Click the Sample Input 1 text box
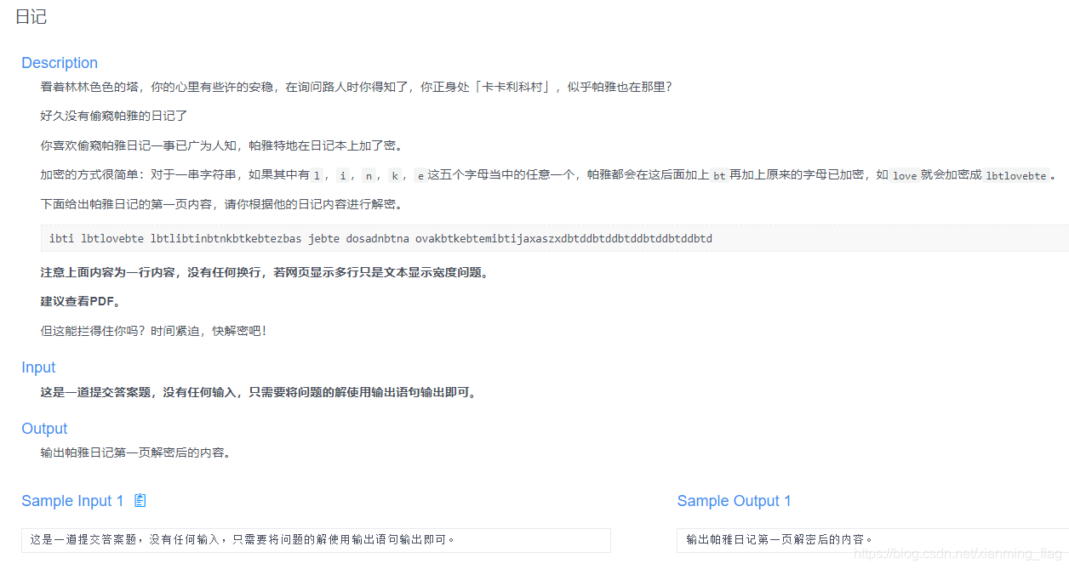1069x569 pixels. [316, 540]
